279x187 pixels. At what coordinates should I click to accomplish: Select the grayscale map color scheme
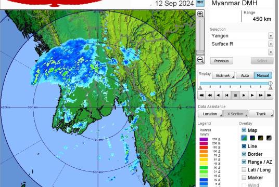point(269,138)
